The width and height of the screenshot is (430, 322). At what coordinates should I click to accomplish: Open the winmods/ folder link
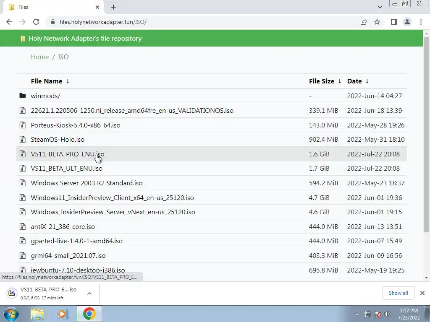pyautogui.click(x=45, y=96)
